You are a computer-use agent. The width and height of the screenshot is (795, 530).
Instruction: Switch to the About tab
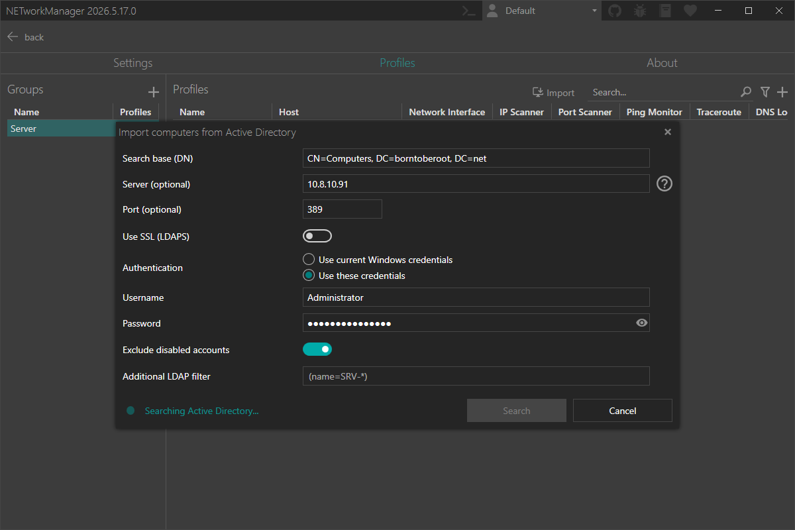click(662, 63)
